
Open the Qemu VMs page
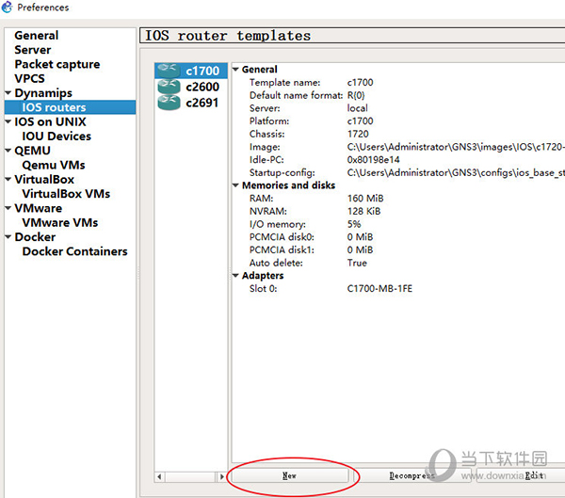pyautogui.click(x=54, y=165)
